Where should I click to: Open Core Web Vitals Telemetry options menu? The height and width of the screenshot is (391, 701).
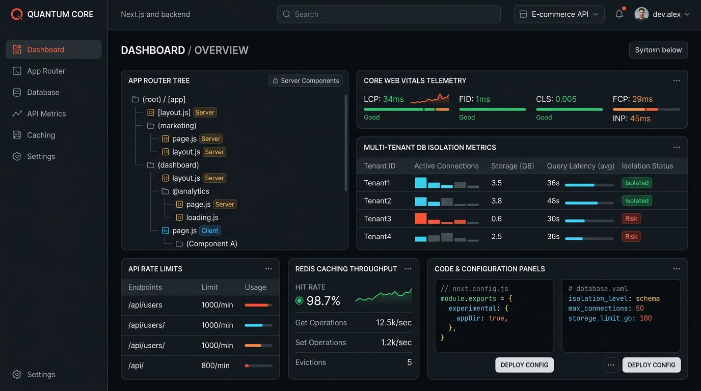click(677, 80)
